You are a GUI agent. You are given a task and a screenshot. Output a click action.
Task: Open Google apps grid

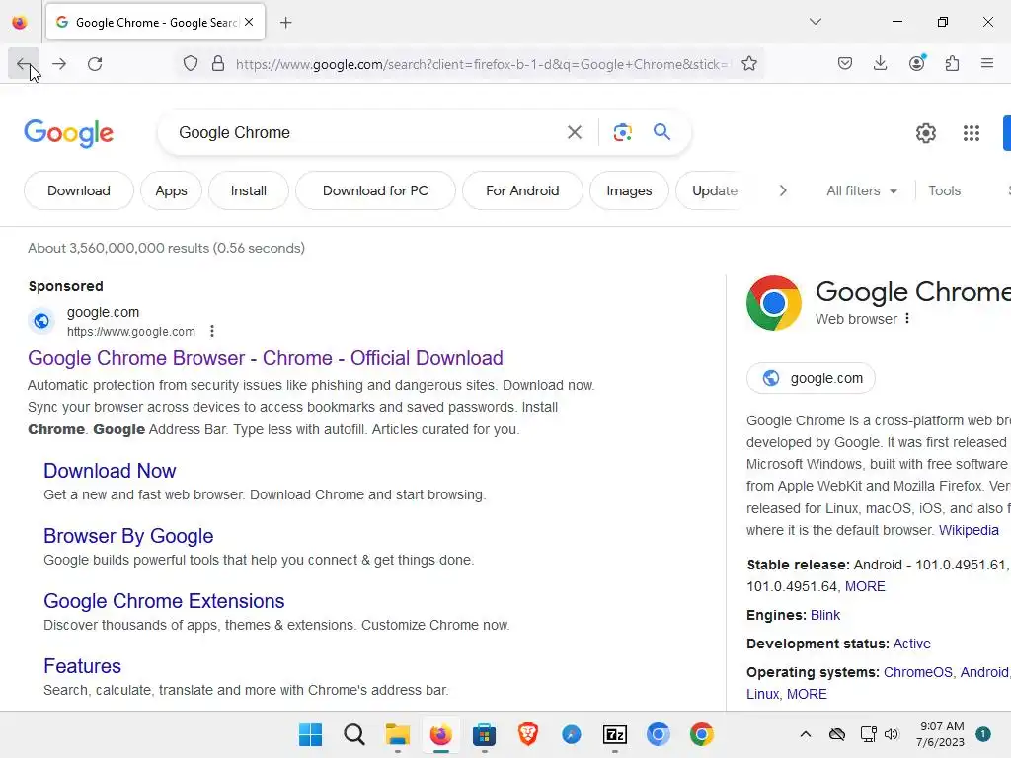pyautogui.click(x=972, y=133)
